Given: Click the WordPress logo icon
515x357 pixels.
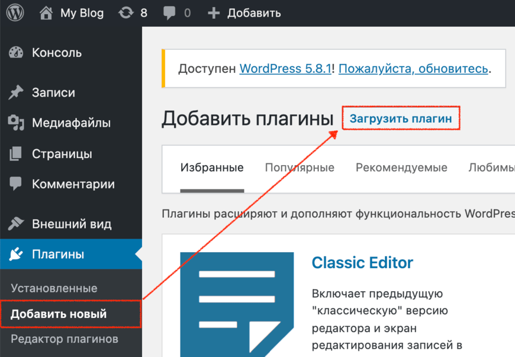Looking at the screenshot, I should click(15, 12).
